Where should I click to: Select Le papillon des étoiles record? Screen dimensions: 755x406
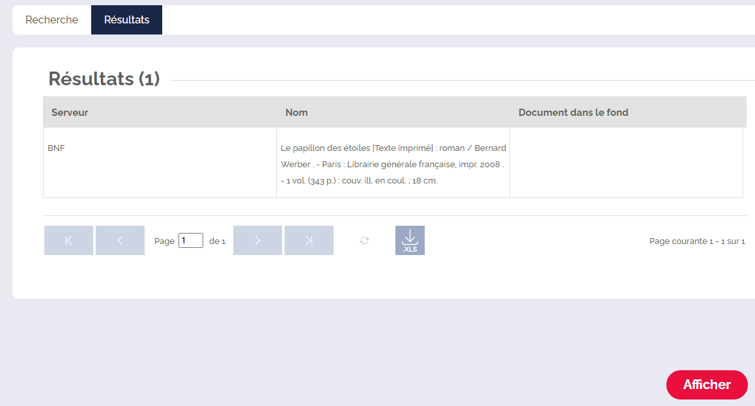pos(393,164)
